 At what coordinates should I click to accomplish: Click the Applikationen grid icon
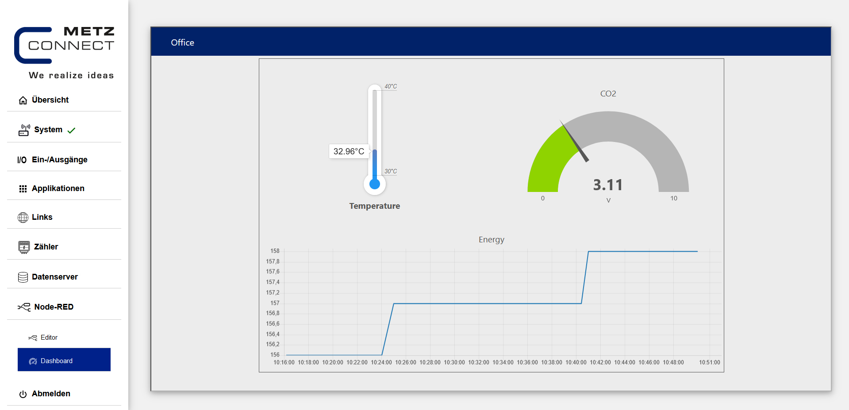coord(23,189)
